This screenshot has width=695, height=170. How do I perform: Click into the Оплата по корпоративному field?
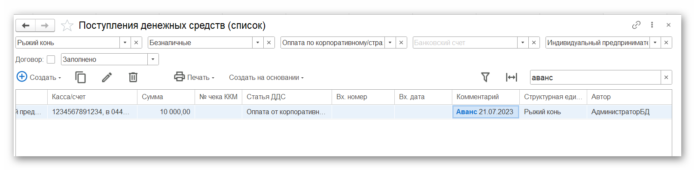click(x=332, y=42)
